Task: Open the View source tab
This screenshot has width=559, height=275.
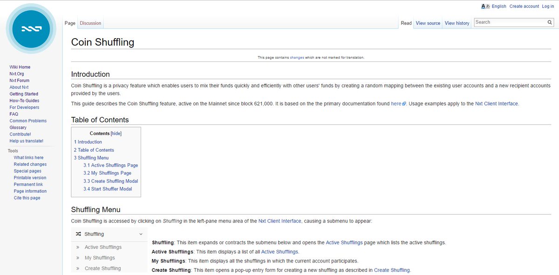Action: click(x=428, y=23)
